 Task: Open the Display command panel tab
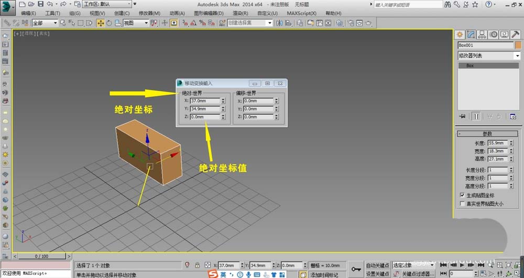pyautogui.click(x=504, y=35)
